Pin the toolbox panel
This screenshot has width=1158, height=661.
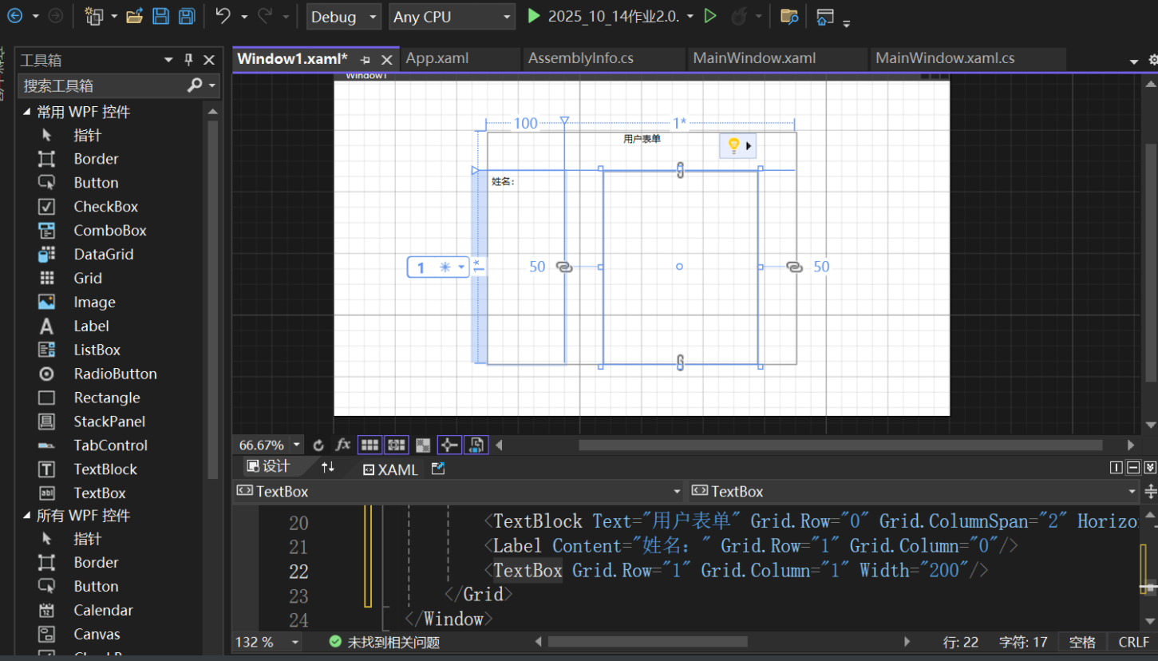click(x=189, y=60)
